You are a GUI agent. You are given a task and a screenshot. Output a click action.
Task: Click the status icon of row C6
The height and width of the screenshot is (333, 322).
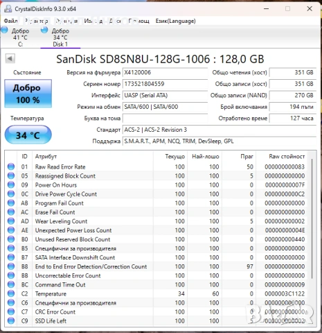[11, 302]
